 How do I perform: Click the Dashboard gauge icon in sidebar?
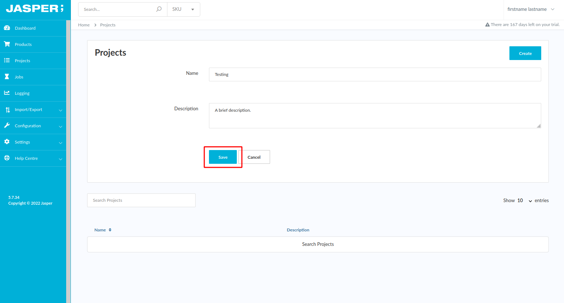pos(7,28)
